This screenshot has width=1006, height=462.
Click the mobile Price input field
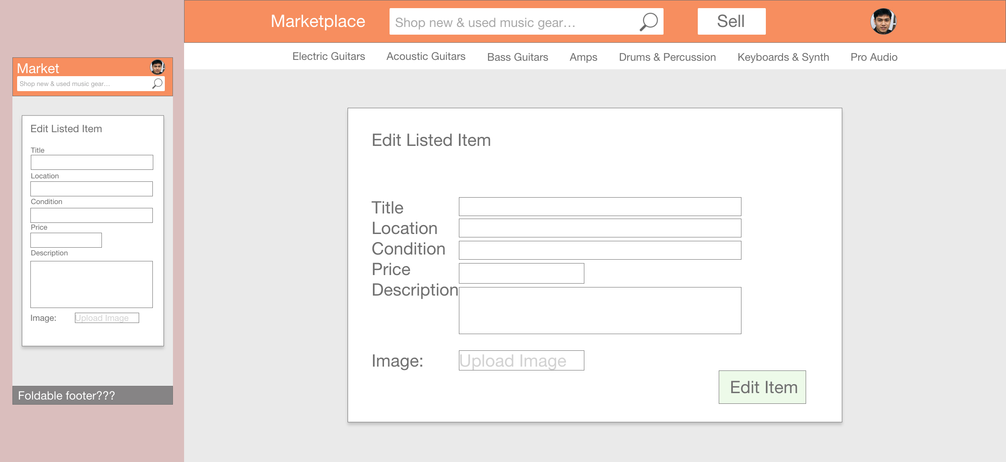pyautogui.click(x=66, y=240)
